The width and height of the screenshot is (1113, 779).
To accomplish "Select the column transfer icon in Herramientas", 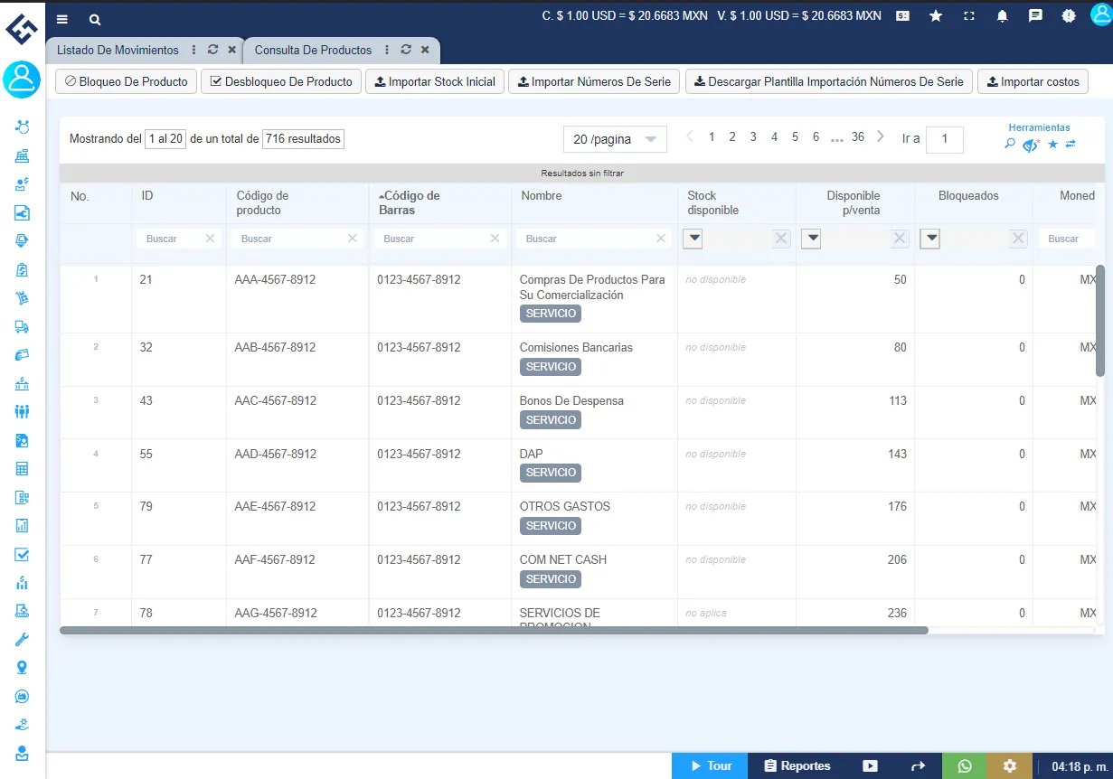I will click(1071, 143).
